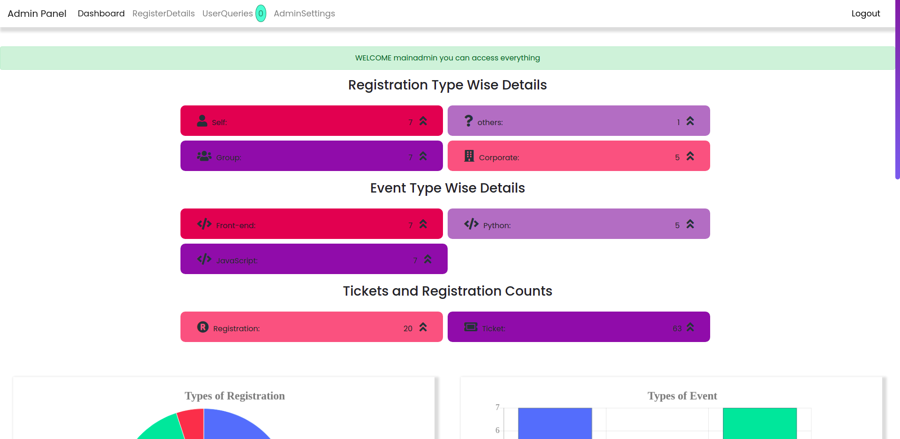Expand the Self card double-chevron
The height and width of the screenshot is (439, 900).
pyautogui.click(x=423, y=121)
